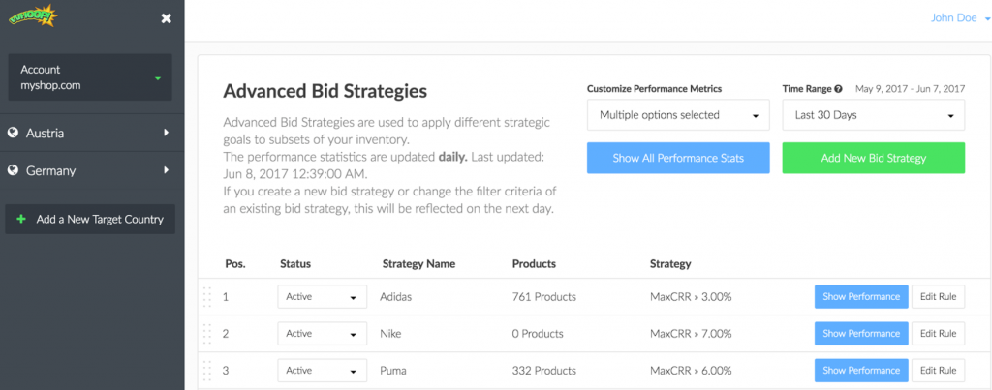Click the drag handle on the Puma row
Screen dimensions: 992x390
point(206,371)
